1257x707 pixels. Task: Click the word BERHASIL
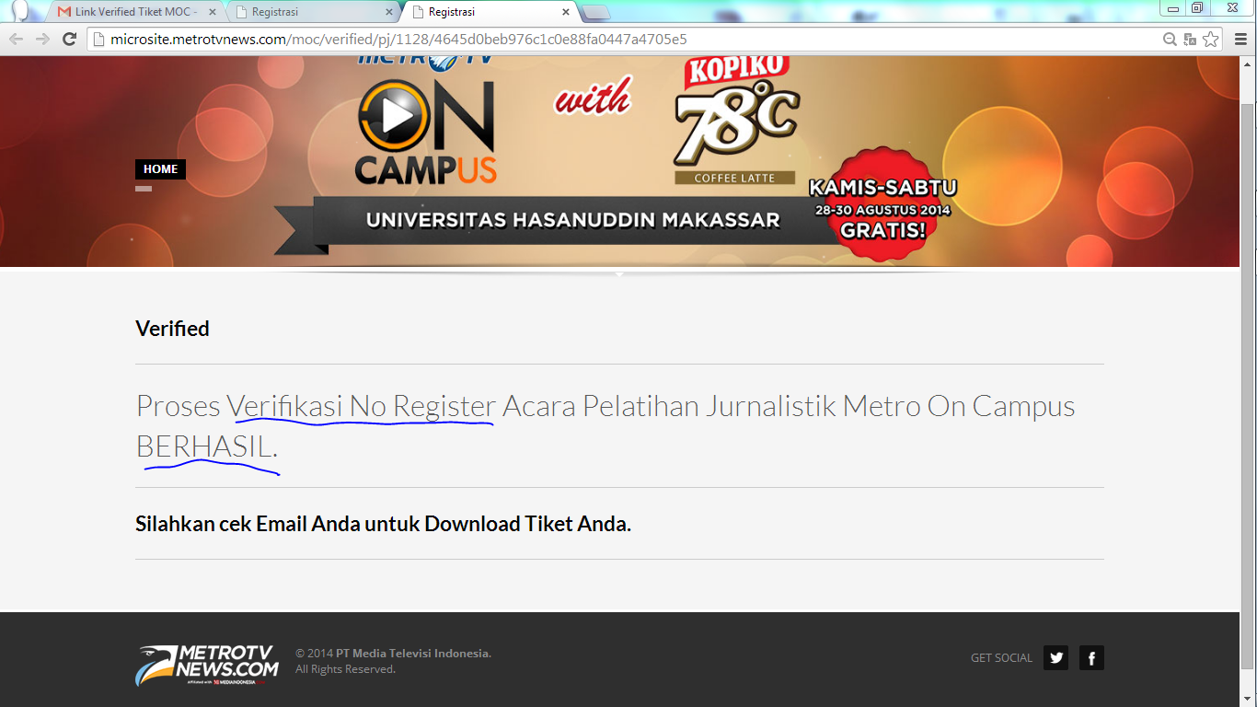pos(206,447)
